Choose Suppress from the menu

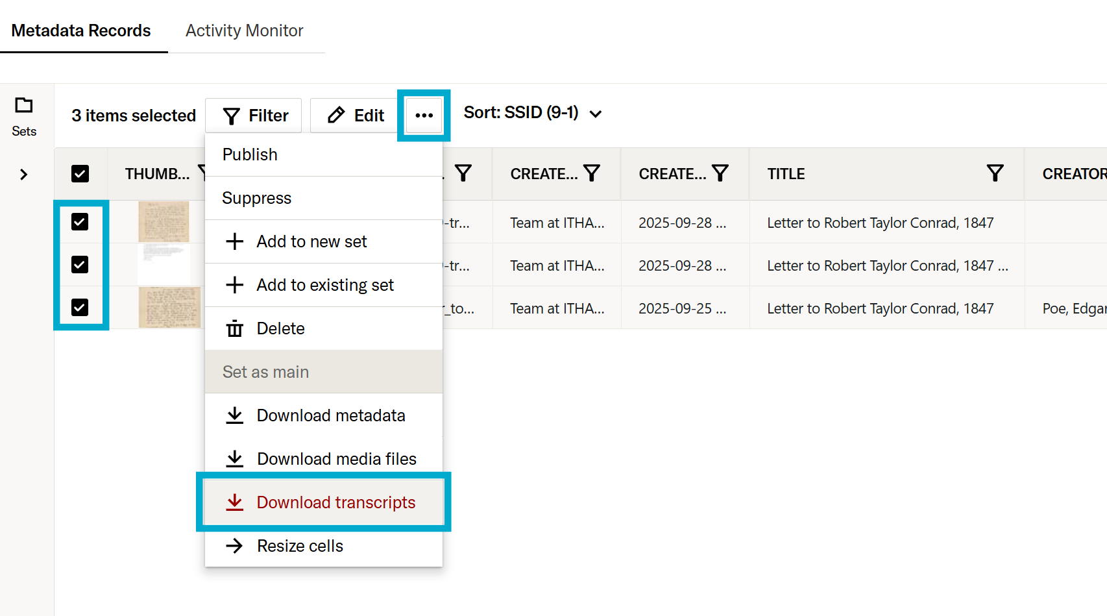point(324,198)
